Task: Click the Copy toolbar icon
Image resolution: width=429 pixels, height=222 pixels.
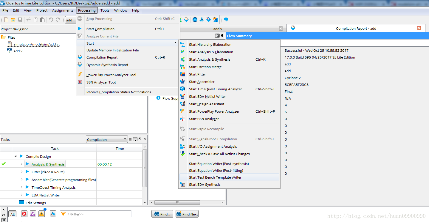Action: click(35, 20)
